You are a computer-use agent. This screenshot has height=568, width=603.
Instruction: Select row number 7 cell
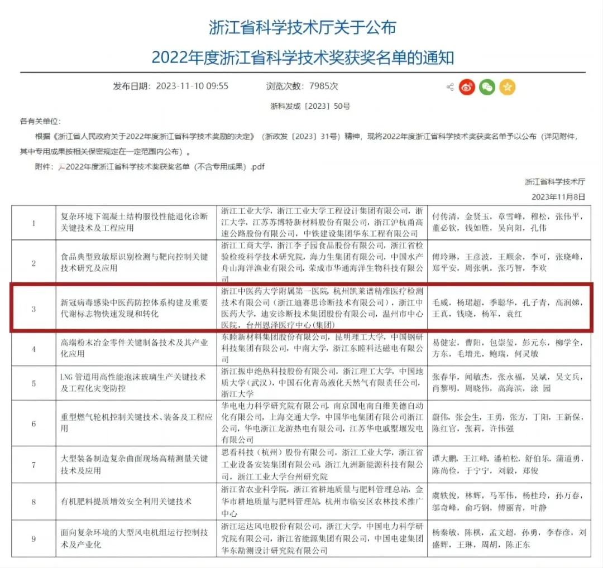pos(34,465)
